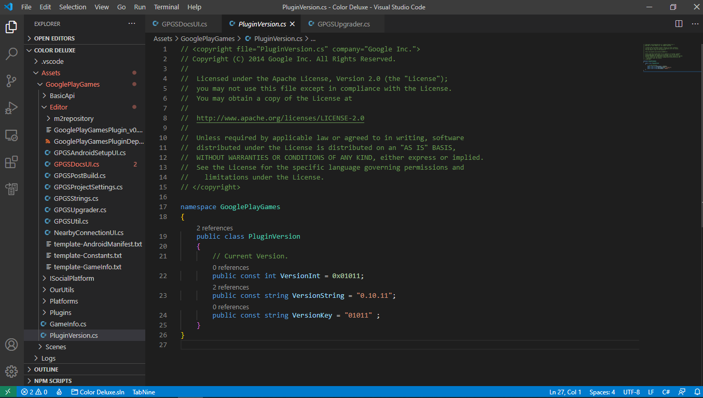Change encoding via UTF-8
The width and height of the screenshot is (703, 398).
point(631,392)
